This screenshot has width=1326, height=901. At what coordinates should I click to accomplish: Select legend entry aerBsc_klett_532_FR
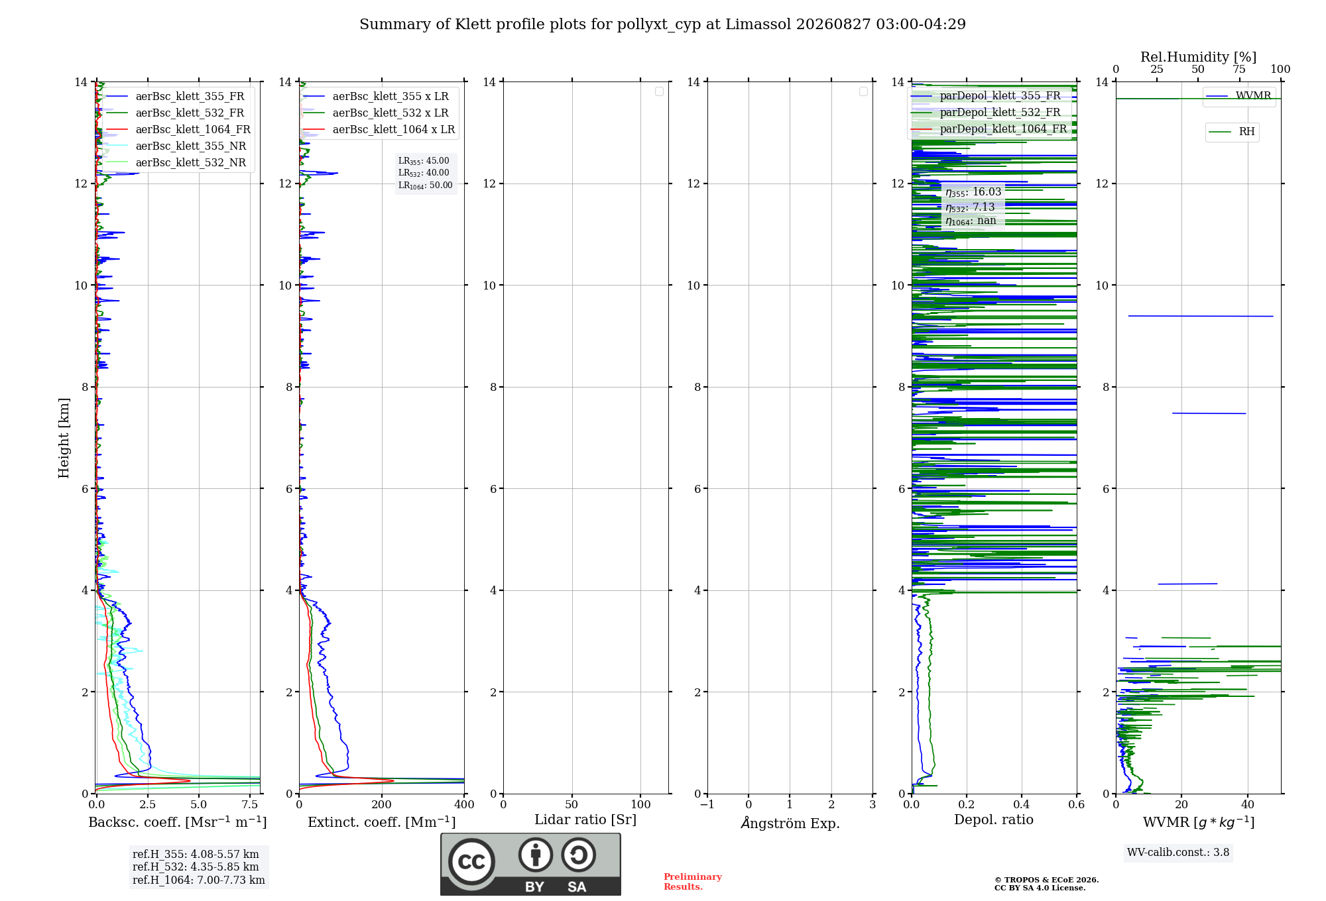point(178,113)
